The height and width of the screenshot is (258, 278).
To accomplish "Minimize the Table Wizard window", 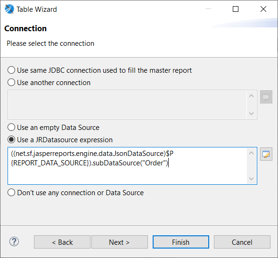I will (x=208, y=9).
